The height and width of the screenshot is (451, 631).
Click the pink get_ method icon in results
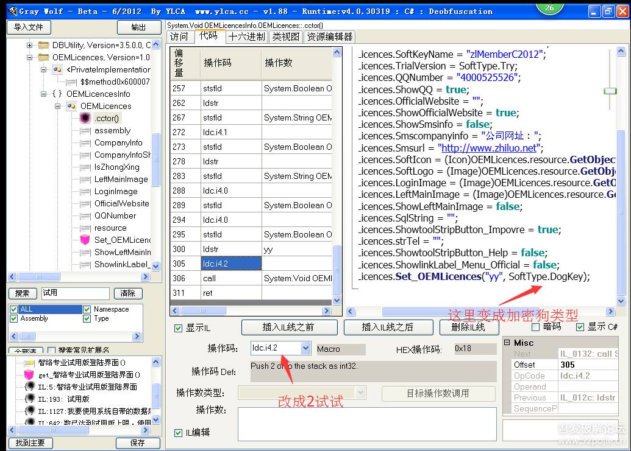click(29, 375)
